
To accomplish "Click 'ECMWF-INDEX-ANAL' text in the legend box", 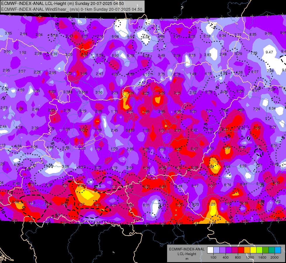I will 187,249.
